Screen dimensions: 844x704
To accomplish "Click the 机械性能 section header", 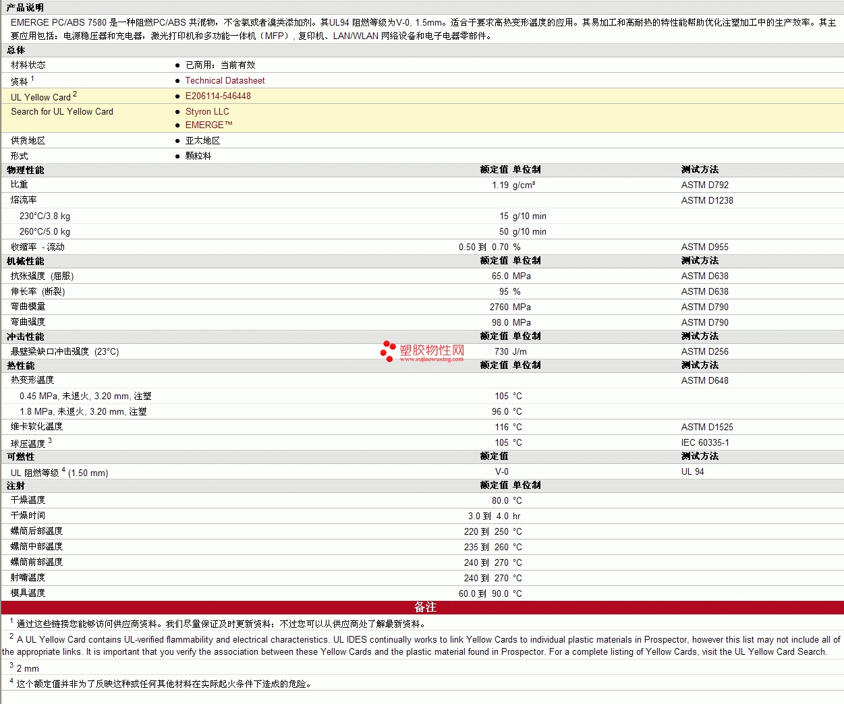I will pos(25,261).
